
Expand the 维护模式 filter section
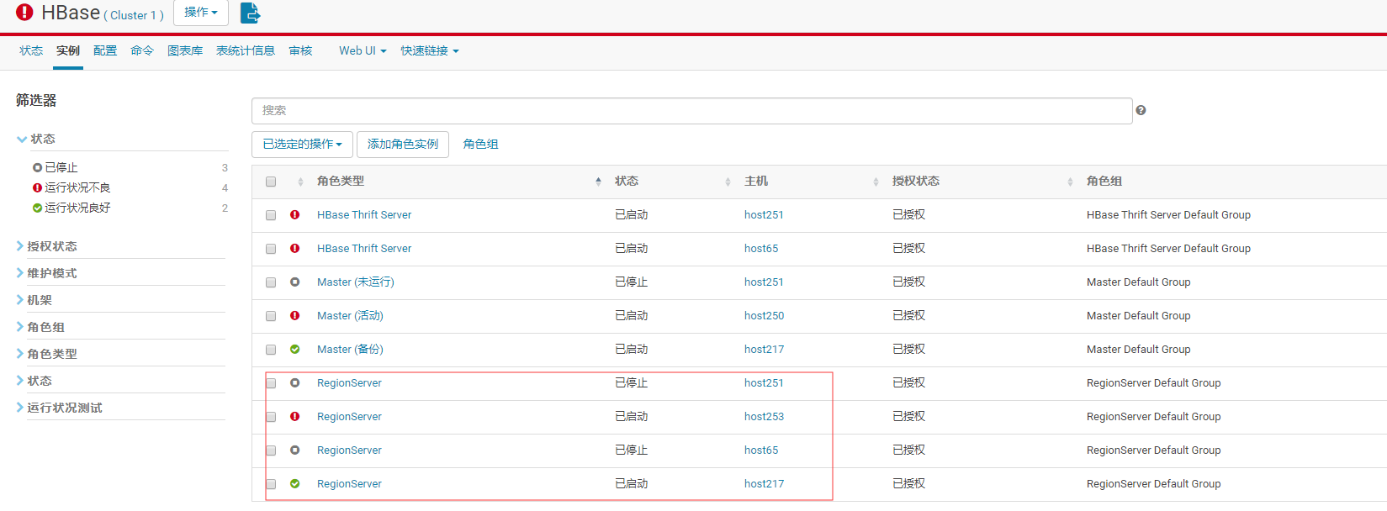pos(47,273)
